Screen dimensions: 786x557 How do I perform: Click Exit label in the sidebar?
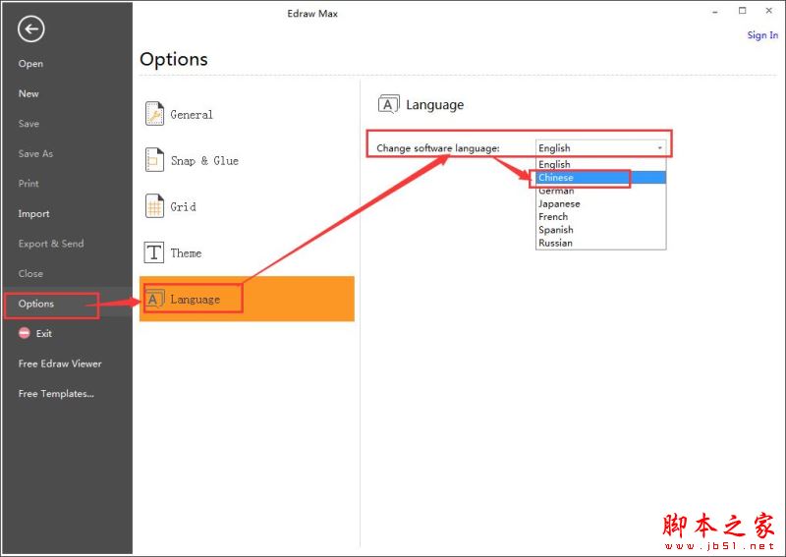[43, 333]
